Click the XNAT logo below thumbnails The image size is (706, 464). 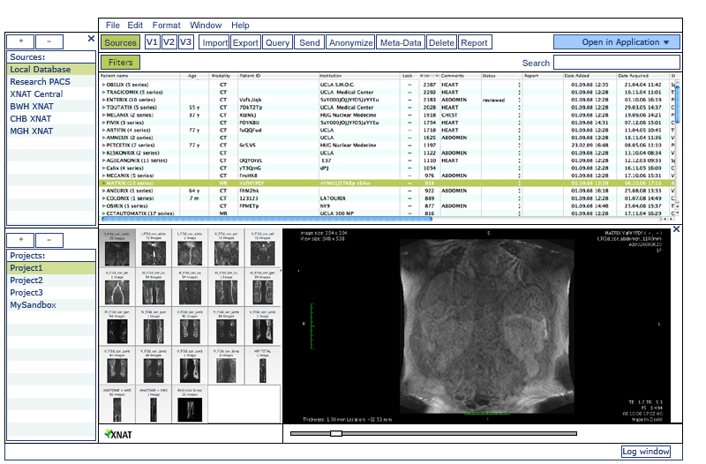[117, 434]
